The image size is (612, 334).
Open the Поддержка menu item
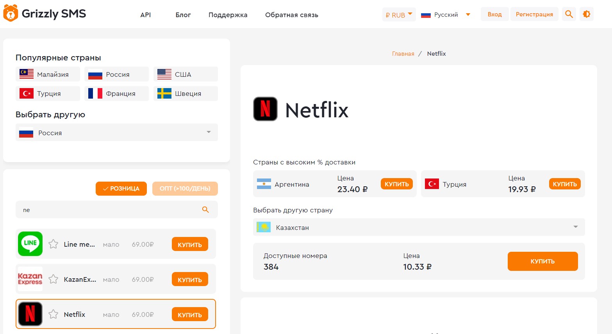(x=228, y=15)
